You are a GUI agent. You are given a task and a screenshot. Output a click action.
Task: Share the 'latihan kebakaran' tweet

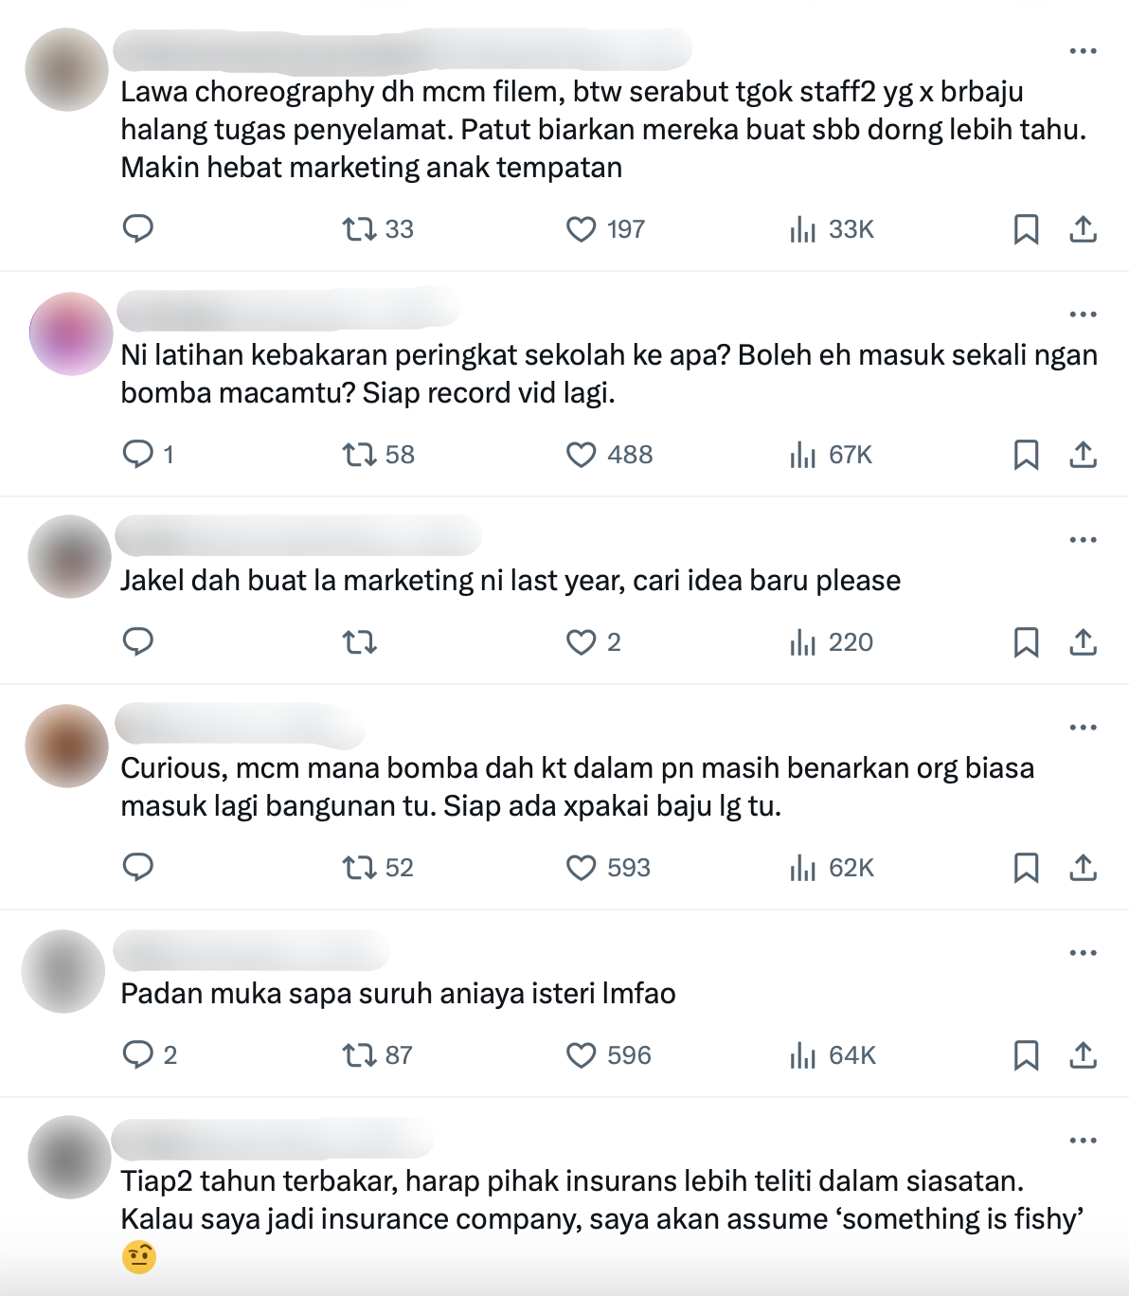pos(1083,455)
